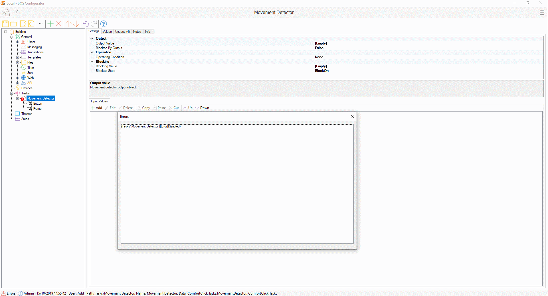This screenshot has height=296, width=548.
Task: Open help with blue question mark icon
Action: (104, 24)
